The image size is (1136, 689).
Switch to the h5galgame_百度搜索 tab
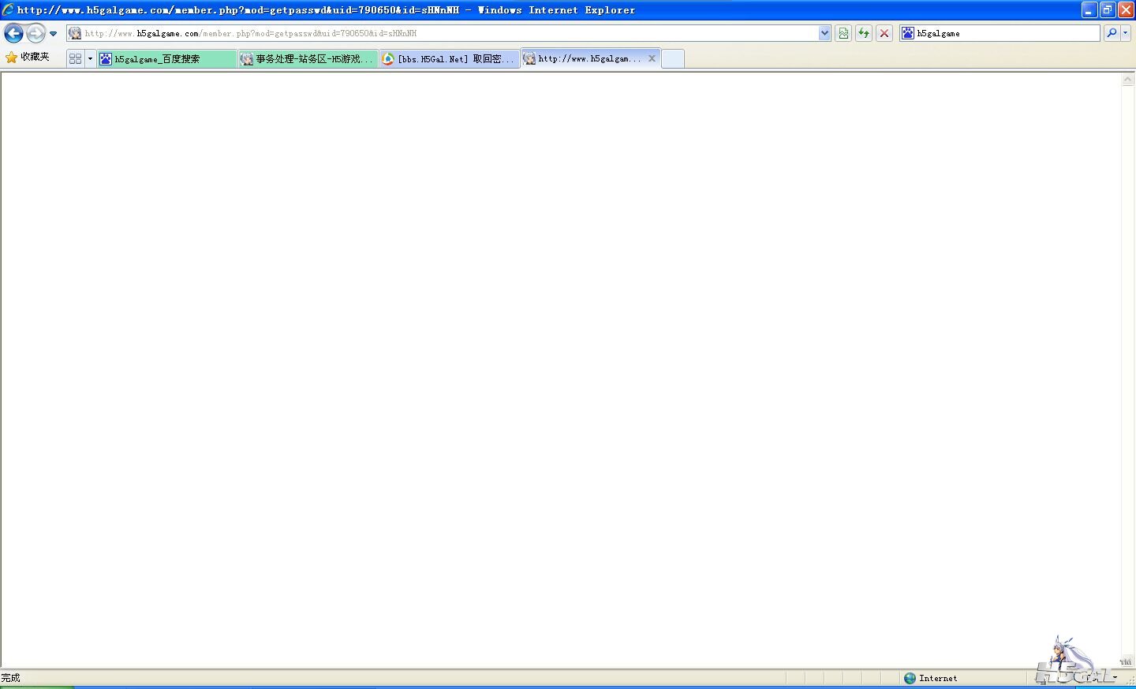click(x=166, y=59)
